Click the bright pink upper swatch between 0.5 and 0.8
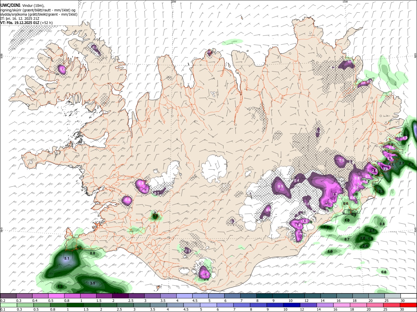The height and width of the screenshot is (312, 417). point(56,296)
